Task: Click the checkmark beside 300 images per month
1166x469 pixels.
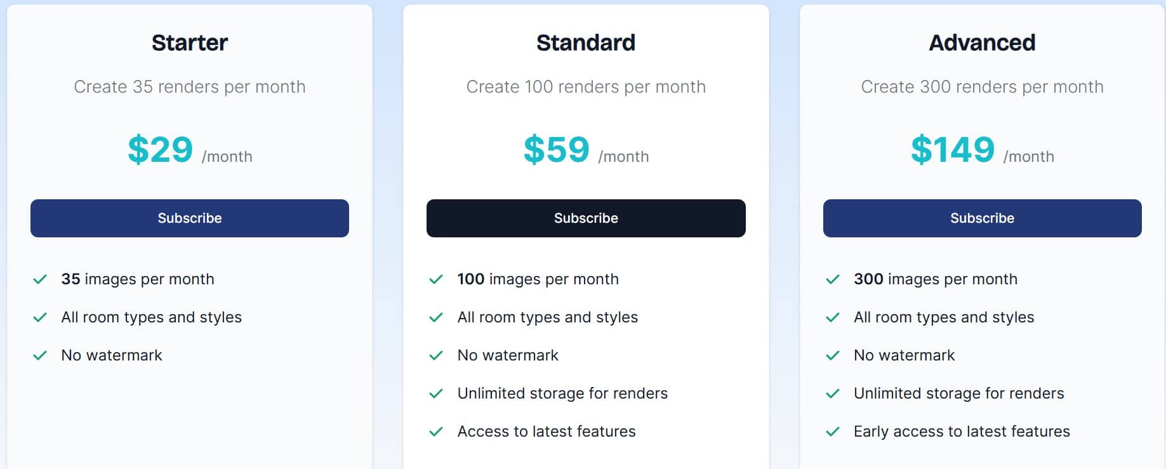Action: pyautogui.click(x=832, y=279)
